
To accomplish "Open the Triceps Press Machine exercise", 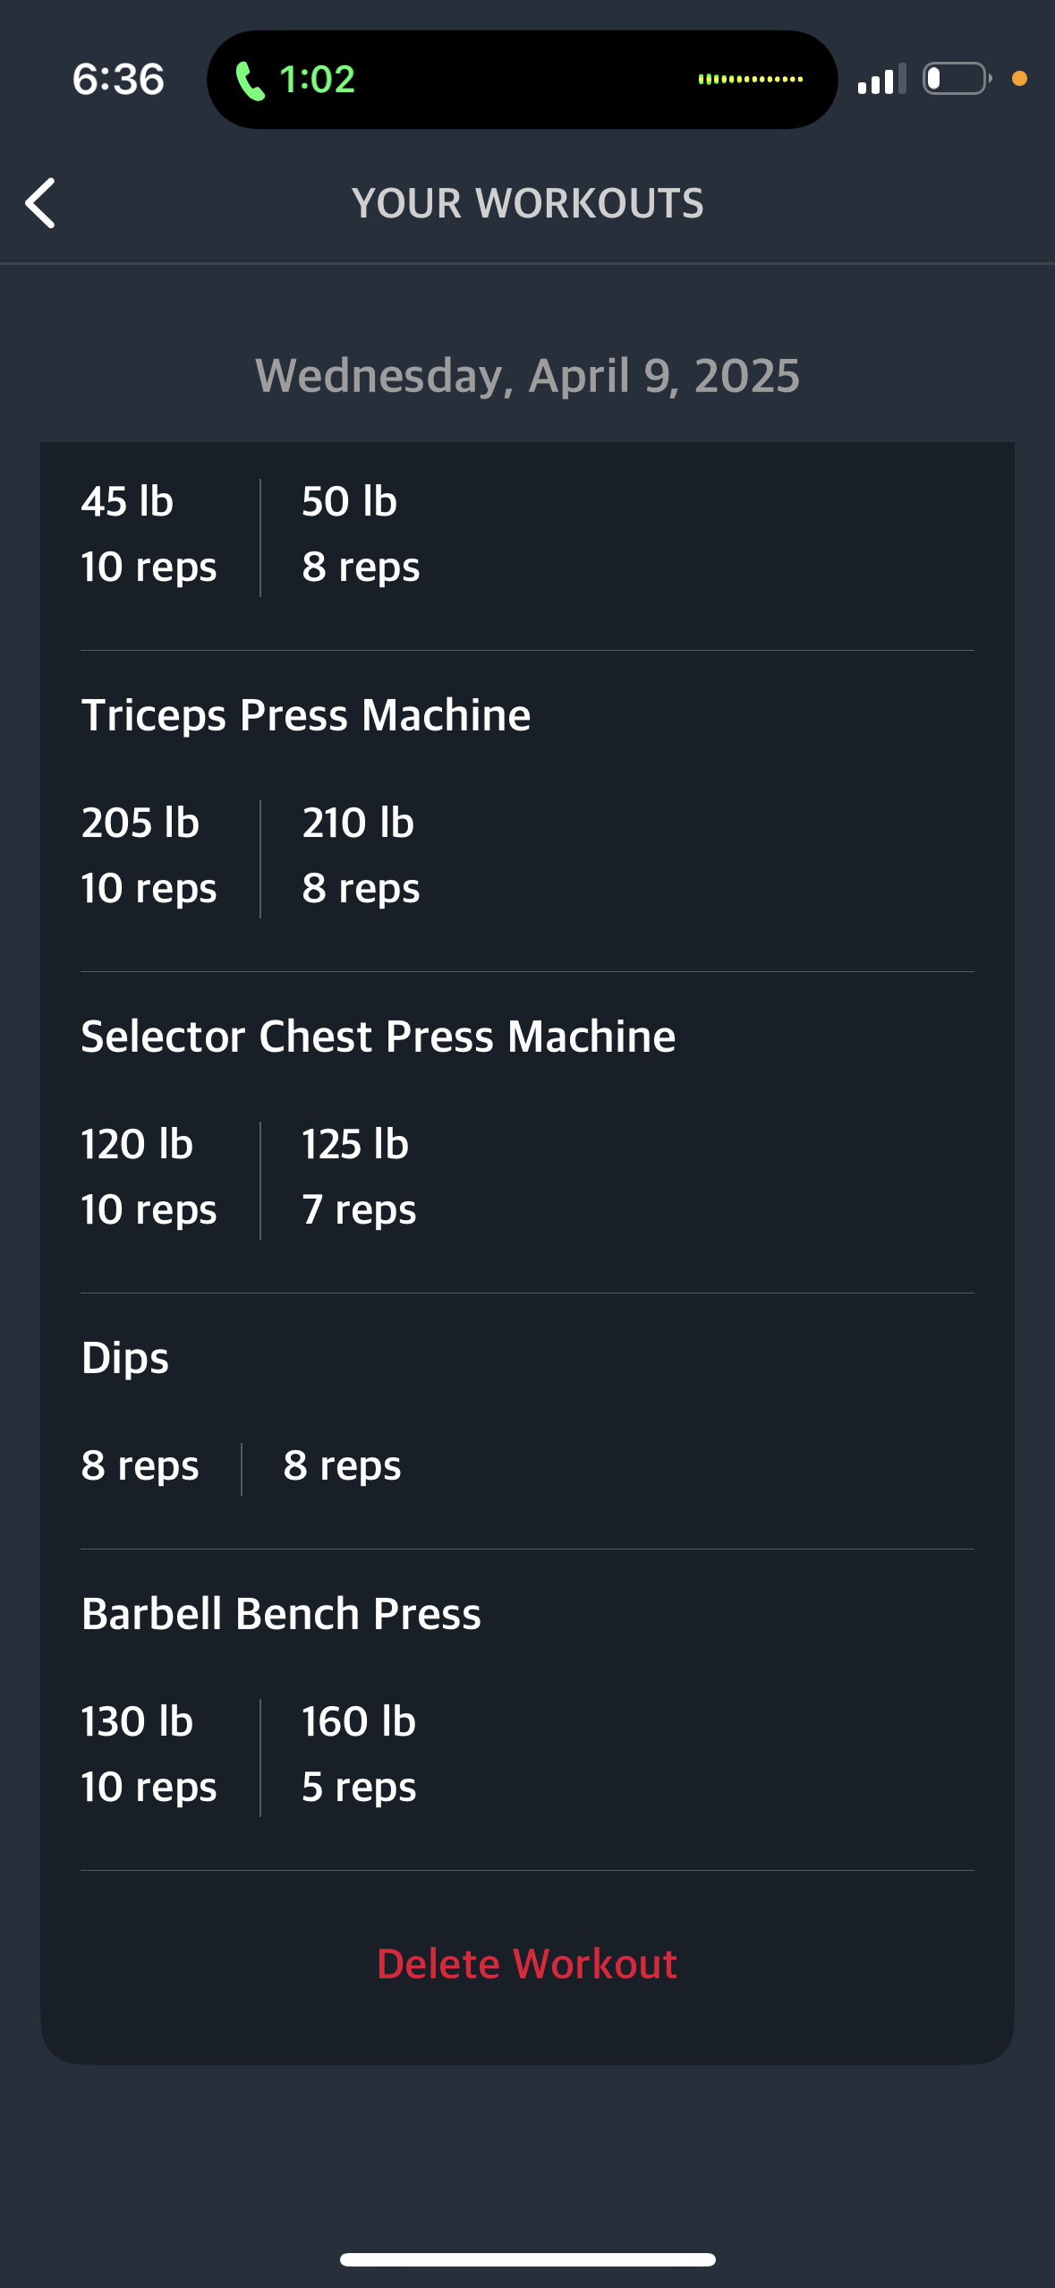I will 306,715.
